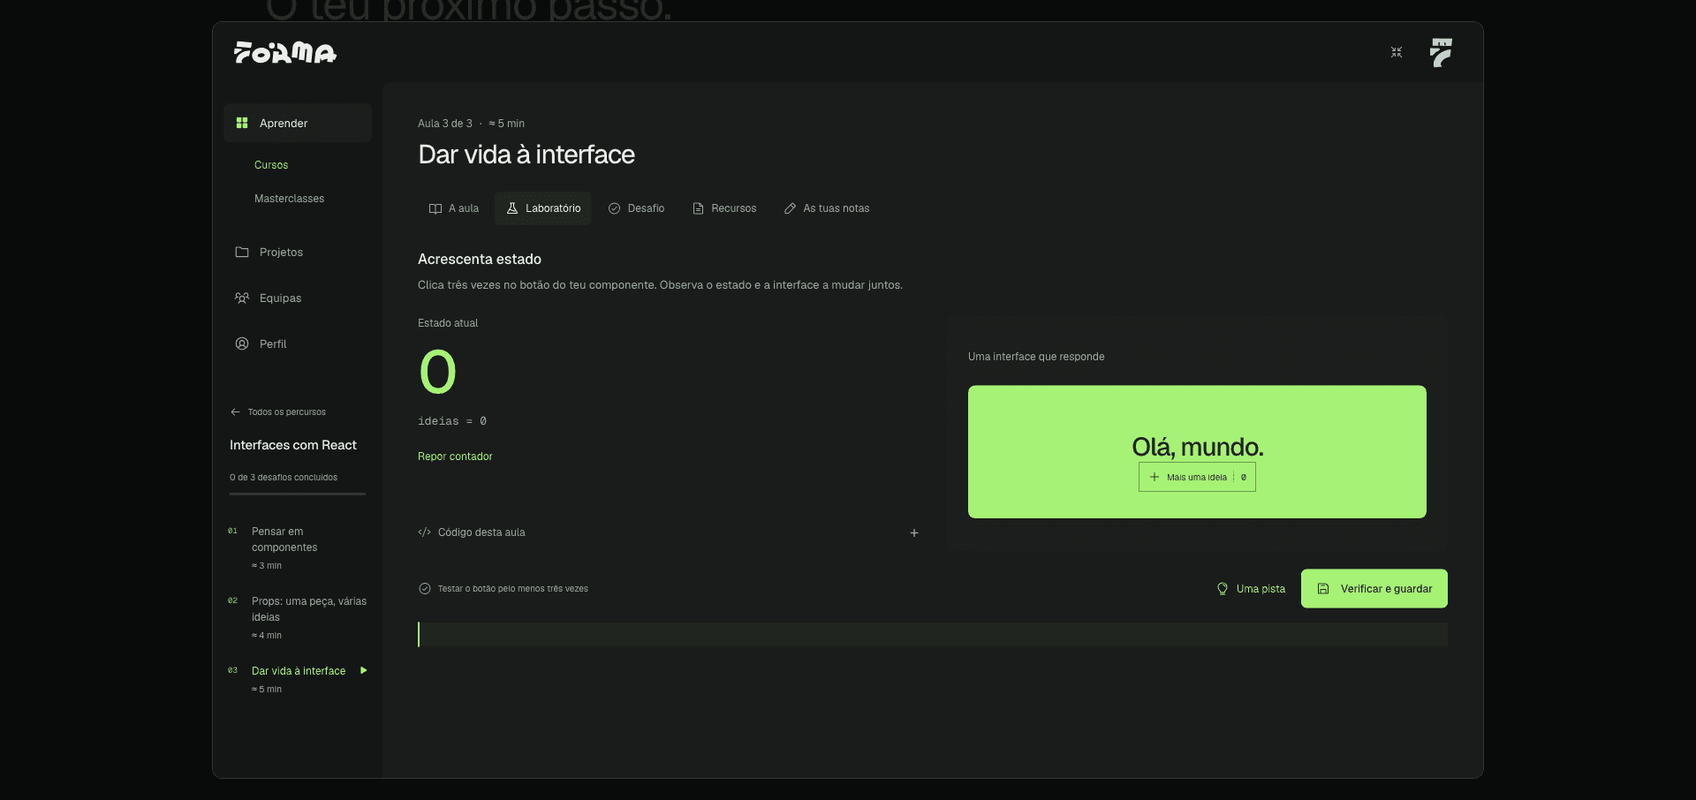Click the Aprender grid icon

coord(242,124)
